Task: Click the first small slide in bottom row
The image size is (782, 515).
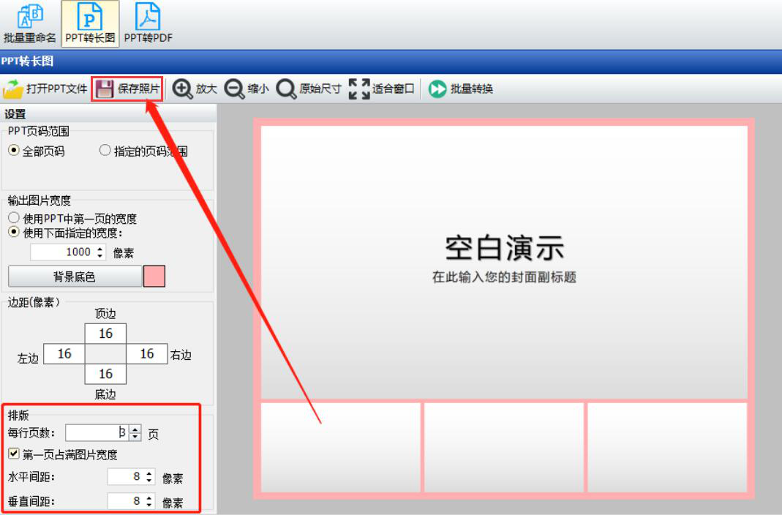Action: click(x=341, y=448)
